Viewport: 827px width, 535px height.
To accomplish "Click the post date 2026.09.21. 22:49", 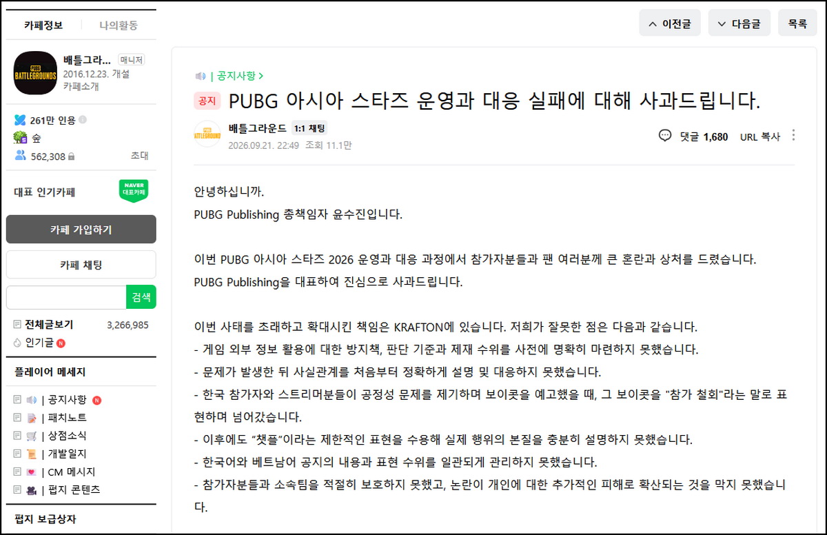I will pos(263,145).
